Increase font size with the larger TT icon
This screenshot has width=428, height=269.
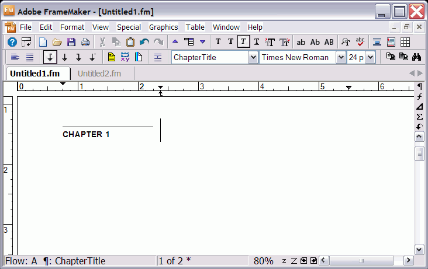click(270, 42)
